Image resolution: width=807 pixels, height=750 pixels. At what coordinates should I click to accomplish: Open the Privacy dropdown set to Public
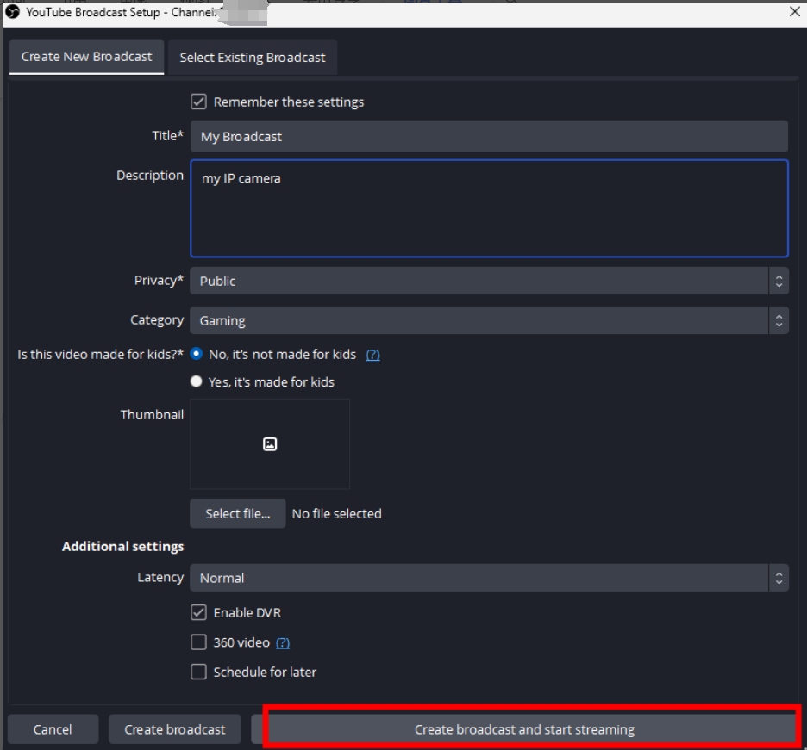[488, 281]
